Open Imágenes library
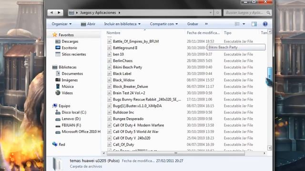Screen dimensions: 305x171 pos(70,80)
